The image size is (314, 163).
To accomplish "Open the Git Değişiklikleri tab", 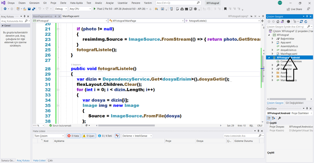I will tap(294, 103).
